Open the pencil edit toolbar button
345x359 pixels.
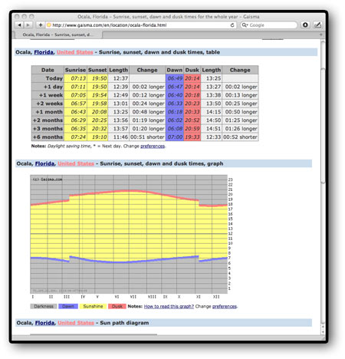[317, 25]
